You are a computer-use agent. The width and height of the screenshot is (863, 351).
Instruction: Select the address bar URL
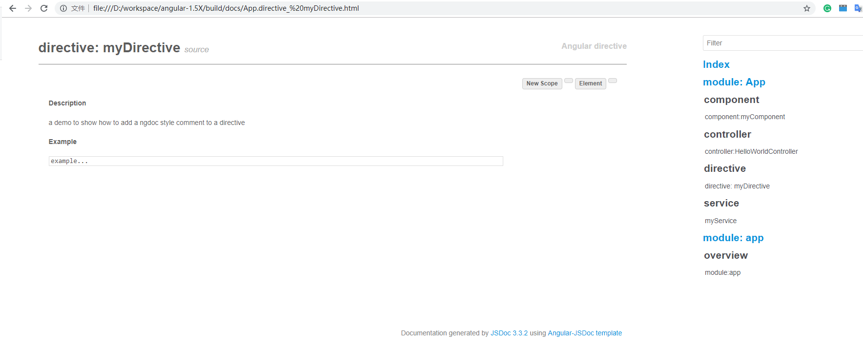226,8
